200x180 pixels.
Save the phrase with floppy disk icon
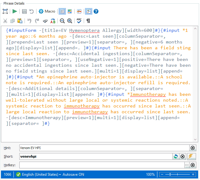pos(24,11)
